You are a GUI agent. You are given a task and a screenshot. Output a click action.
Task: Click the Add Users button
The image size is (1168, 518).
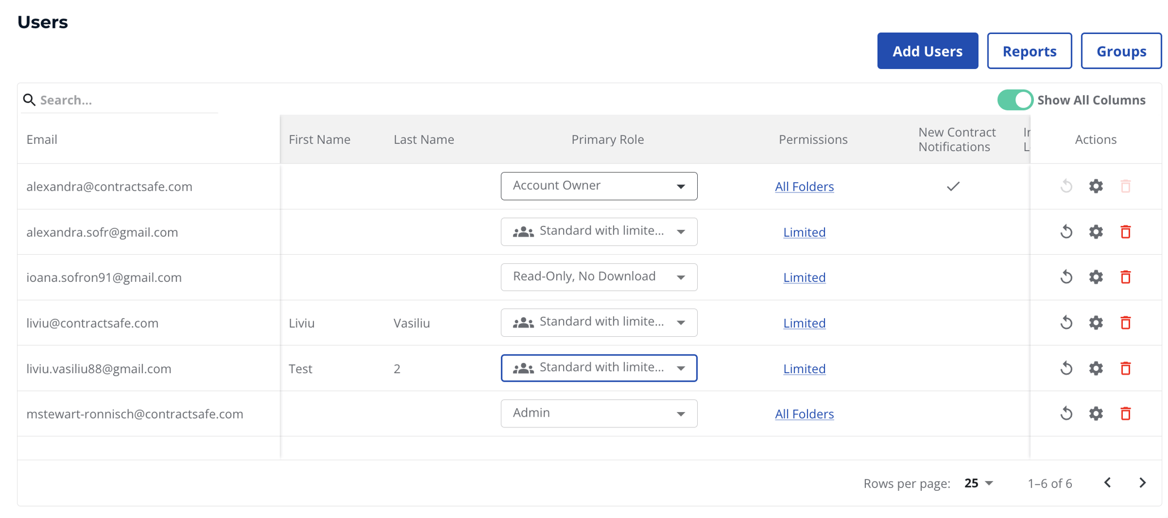pos(927,50)
